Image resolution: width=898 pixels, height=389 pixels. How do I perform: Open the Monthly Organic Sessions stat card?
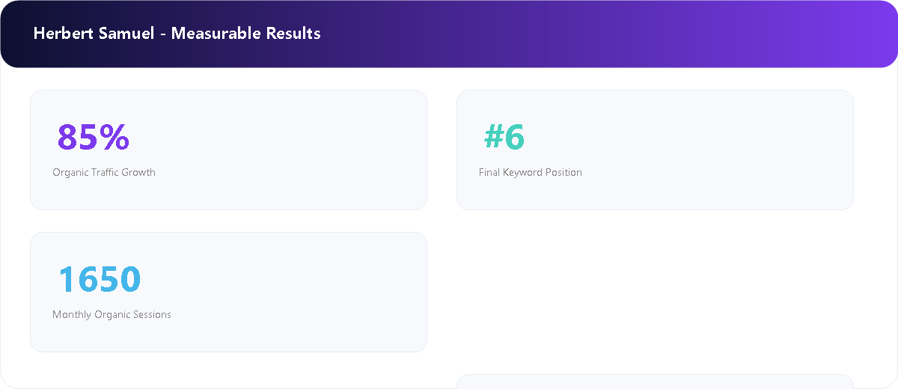click(228, 292)
